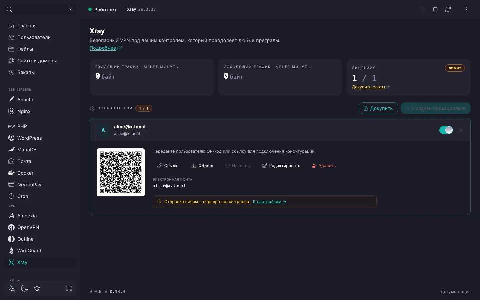
Task: Click the Outline VPN icon
Action: 11,239
